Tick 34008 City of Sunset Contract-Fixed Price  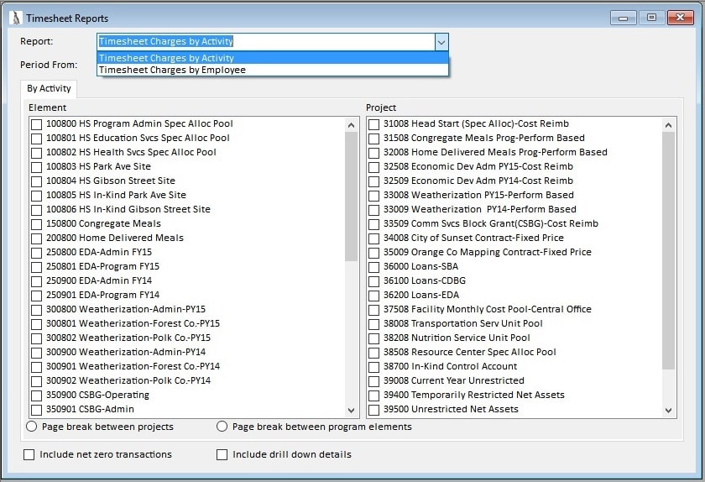(x=373, y=238)
